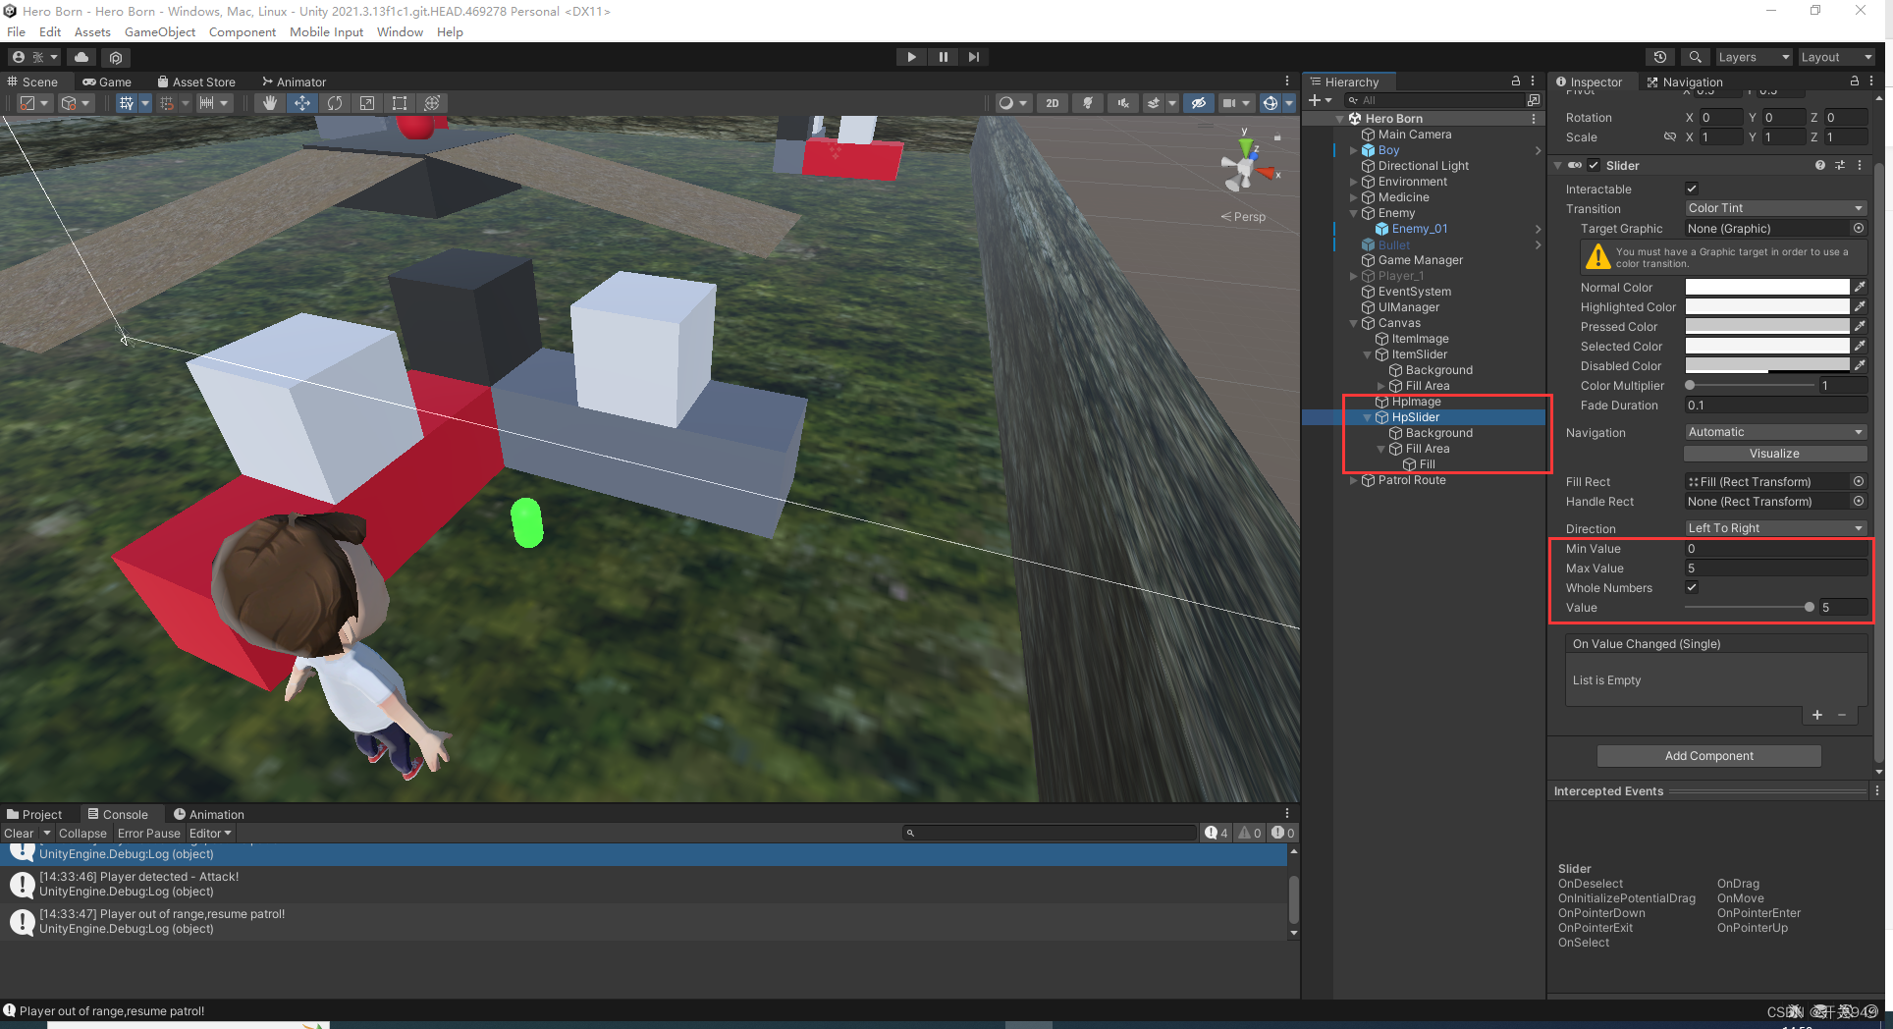Open the pivot mode tool handle dropdown
Screen dimensions: 1893x1029
tap(34, 103)
